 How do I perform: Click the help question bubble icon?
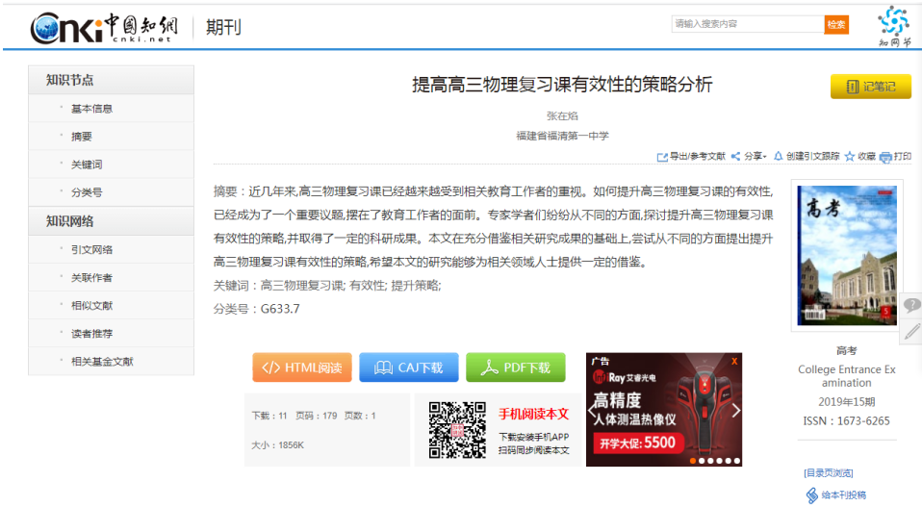(911, 305)
